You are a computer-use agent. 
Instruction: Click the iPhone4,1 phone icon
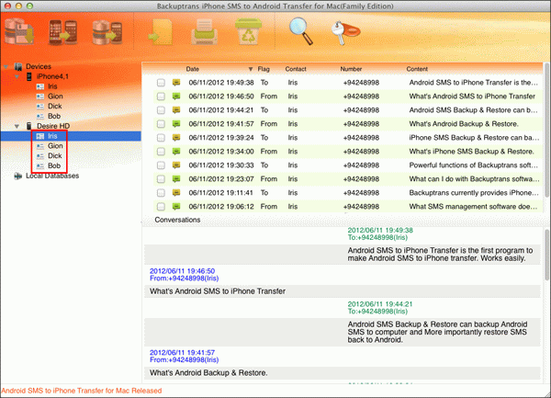[x=29, y=76]
